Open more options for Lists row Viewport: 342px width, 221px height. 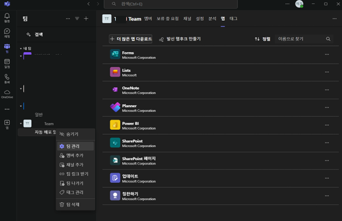pos(327,72)
